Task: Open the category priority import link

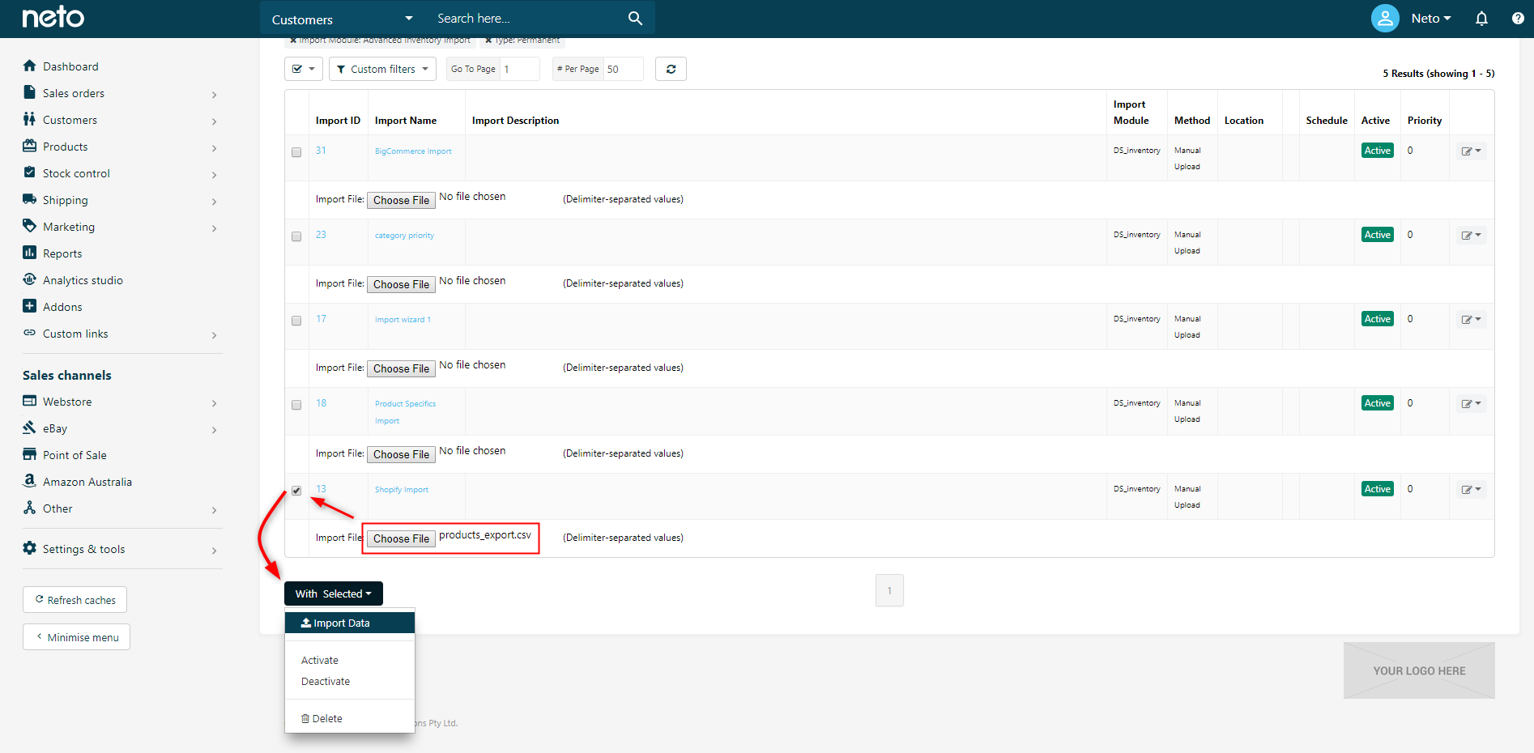Action: pyautogui.click(x=404, y=236)
